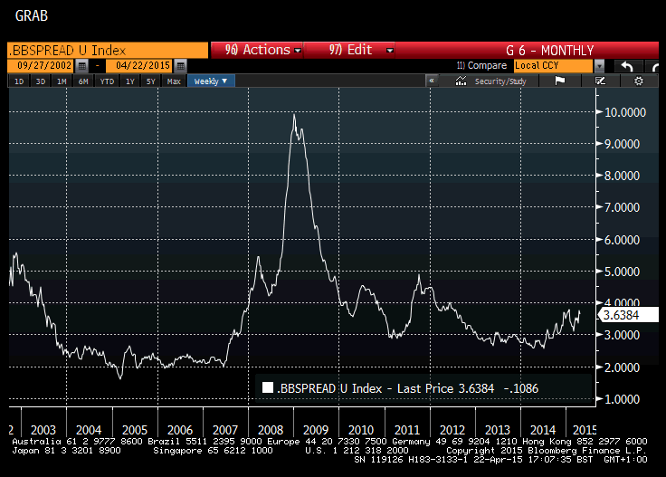The width and height of the screenshot is (666, 477).
Task: Expand the Local CCY dropdown arrow
Action: [599, 66]
